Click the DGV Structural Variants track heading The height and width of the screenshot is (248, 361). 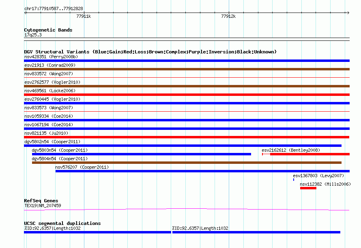click(x=150, y=52)
